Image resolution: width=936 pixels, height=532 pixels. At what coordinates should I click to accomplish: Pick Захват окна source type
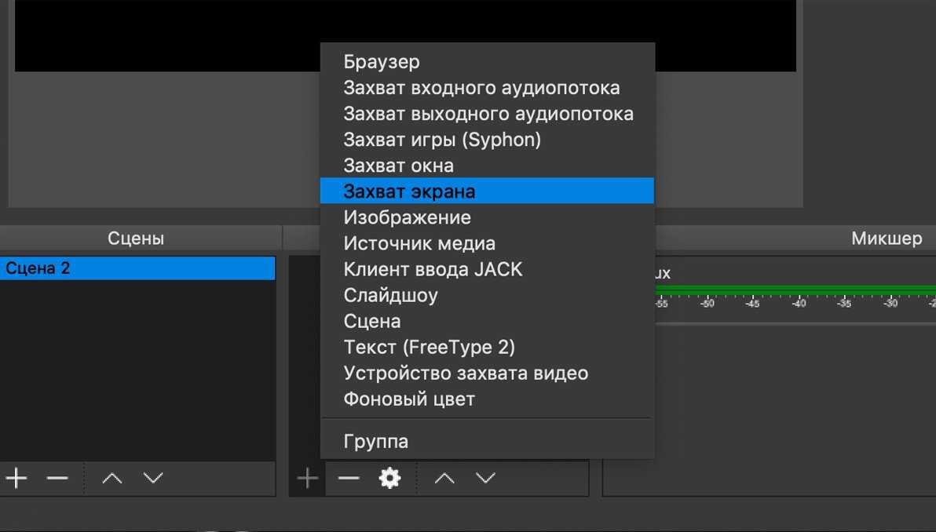pyautogui.click(x=398, y=166)
